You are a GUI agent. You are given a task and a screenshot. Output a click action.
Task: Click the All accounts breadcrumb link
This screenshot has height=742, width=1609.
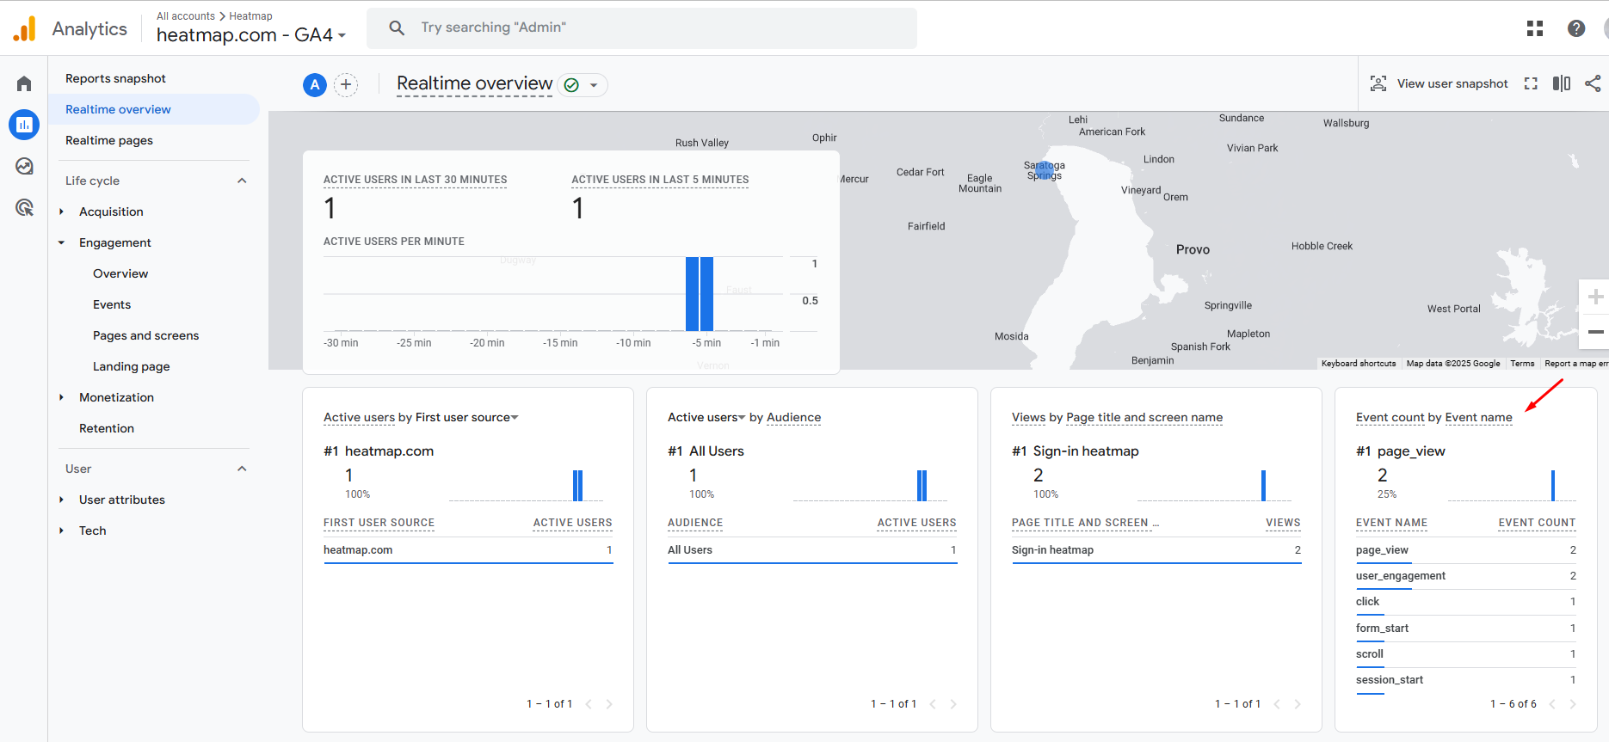[186, 16]
